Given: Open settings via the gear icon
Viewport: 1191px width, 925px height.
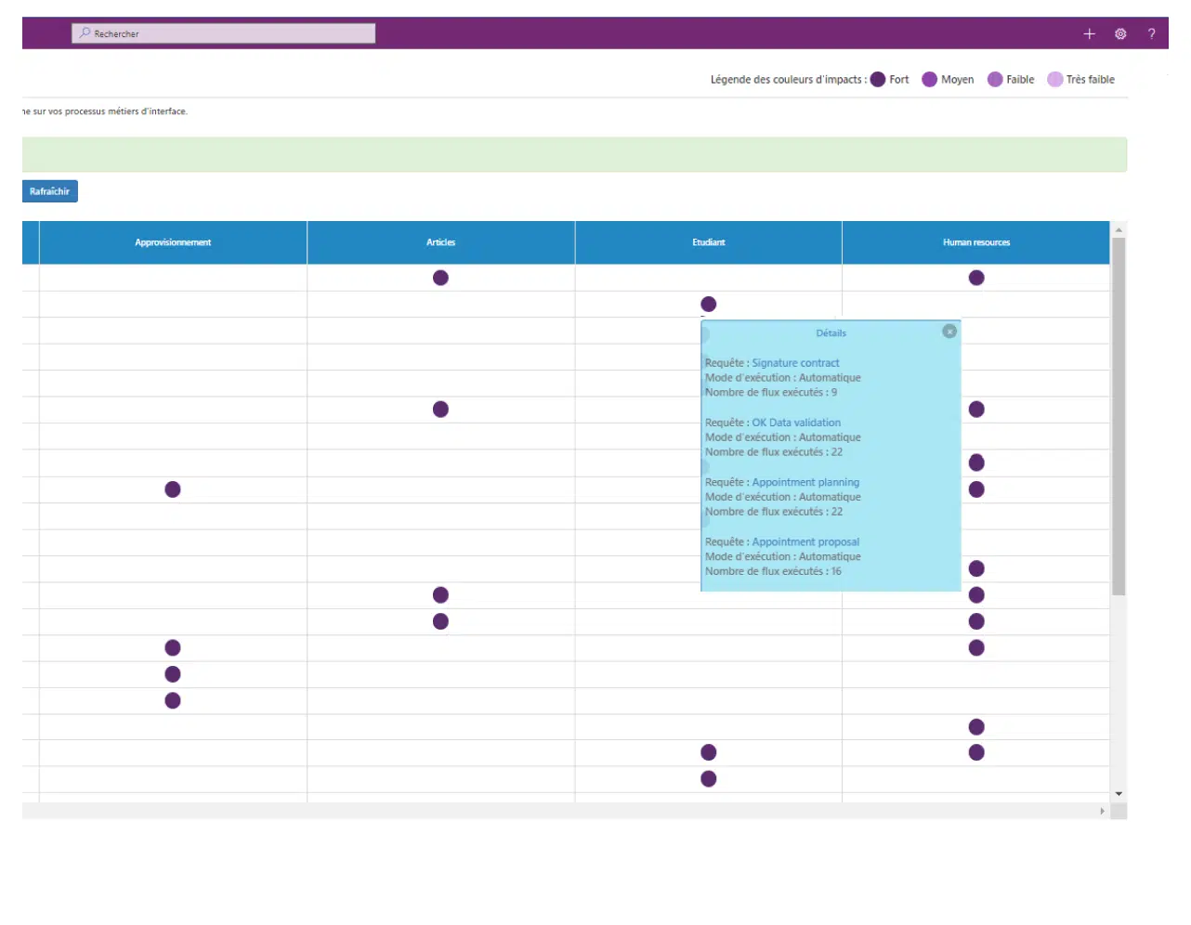Looking at the screenshot, I should point(1120,34).
